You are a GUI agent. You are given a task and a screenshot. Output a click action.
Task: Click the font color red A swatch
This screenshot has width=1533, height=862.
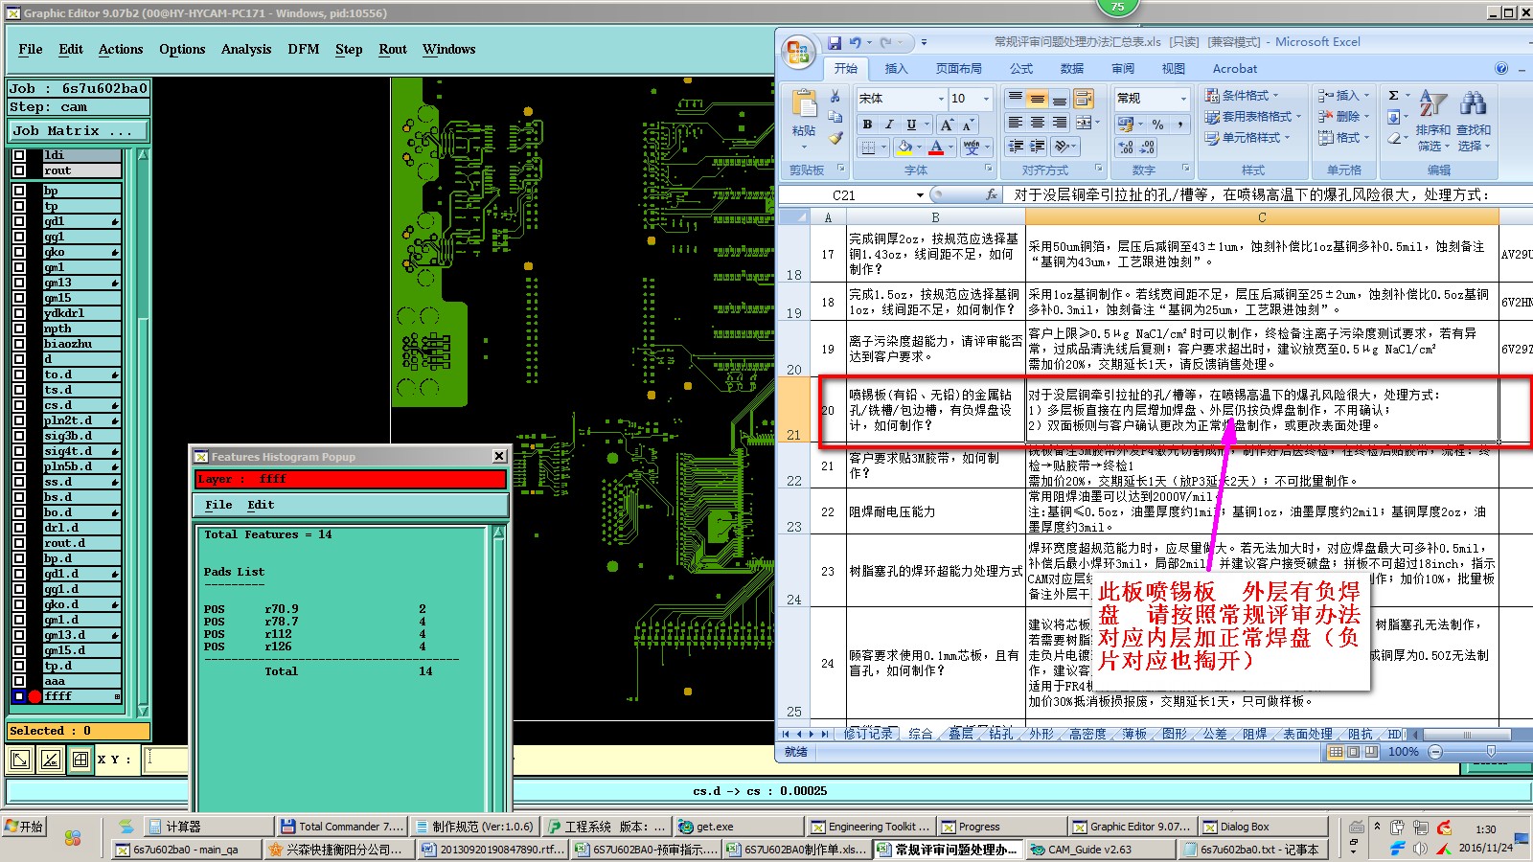936,147
